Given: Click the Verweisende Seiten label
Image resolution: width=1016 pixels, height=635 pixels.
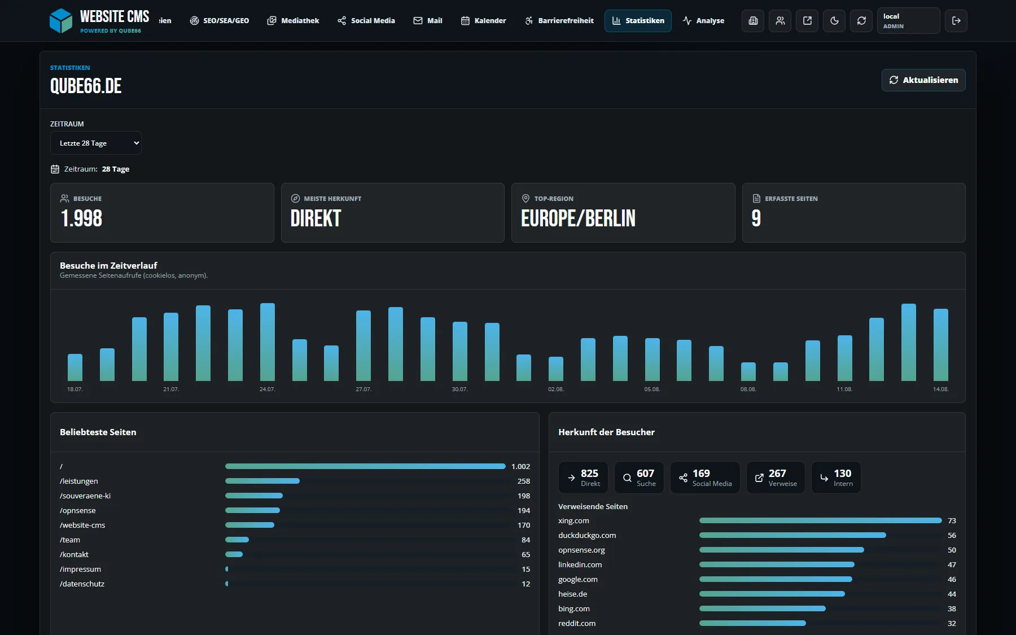Looking at the screenshot, I should coord(593,506).
